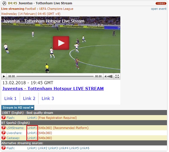This screenshot has height=152, width=169.
Task: Click the elapsed time 00:00 in the player bar
Action: 11,76
